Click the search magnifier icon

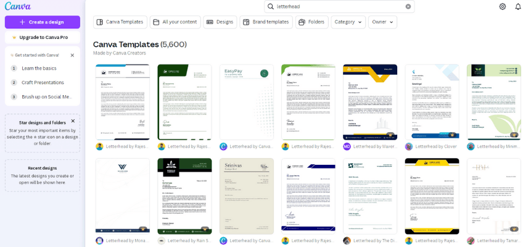[271, 6]
